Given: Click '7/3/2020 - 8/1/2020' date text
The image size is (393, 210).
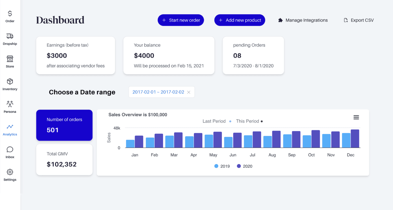Looking at the screenshot, I should pyautogui.click(x=254, y=66).
